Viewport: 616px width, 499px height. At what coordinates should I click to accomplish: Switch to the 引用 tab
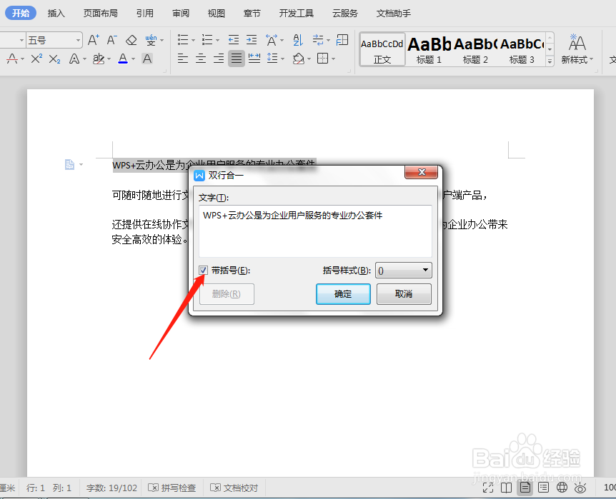(144, 14)
